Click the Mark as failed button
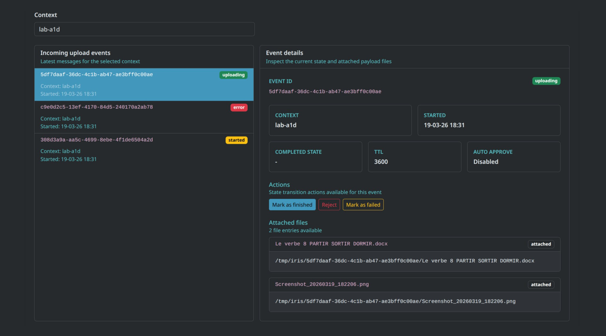606x336 pixels. (363, 205)
